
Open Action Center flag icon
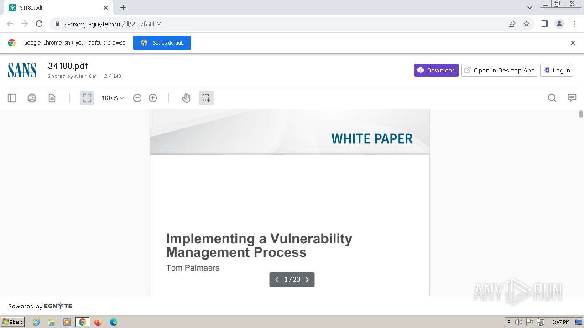(530, 322)
